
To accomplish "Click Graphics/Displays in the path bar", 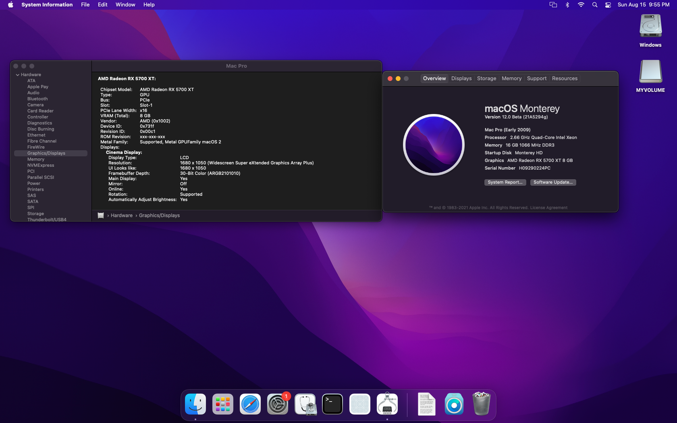I will click(x=159, y=216).
